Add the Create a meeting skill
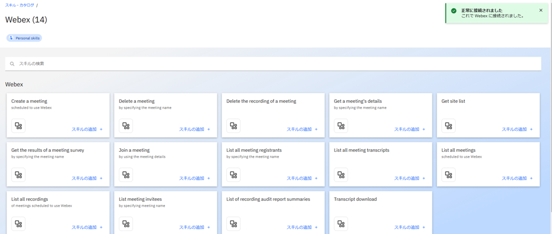Image resolution: width=552 pixels, height=234 pixels. click(87, 130)
